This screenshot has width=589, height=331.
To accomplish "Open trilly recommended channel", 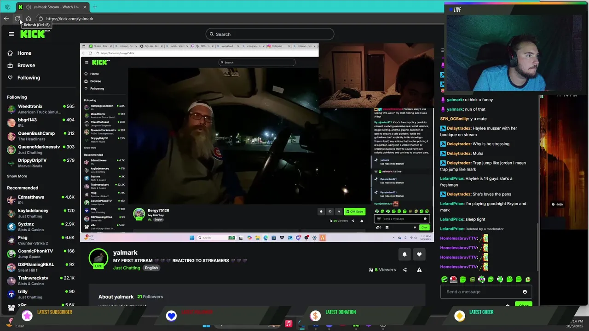I will (x=40, y=294).
